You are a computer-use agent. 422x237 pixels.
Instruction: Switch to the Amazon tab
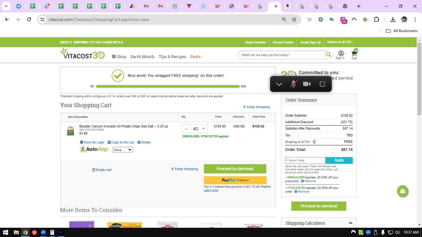[x=288, y=6]
